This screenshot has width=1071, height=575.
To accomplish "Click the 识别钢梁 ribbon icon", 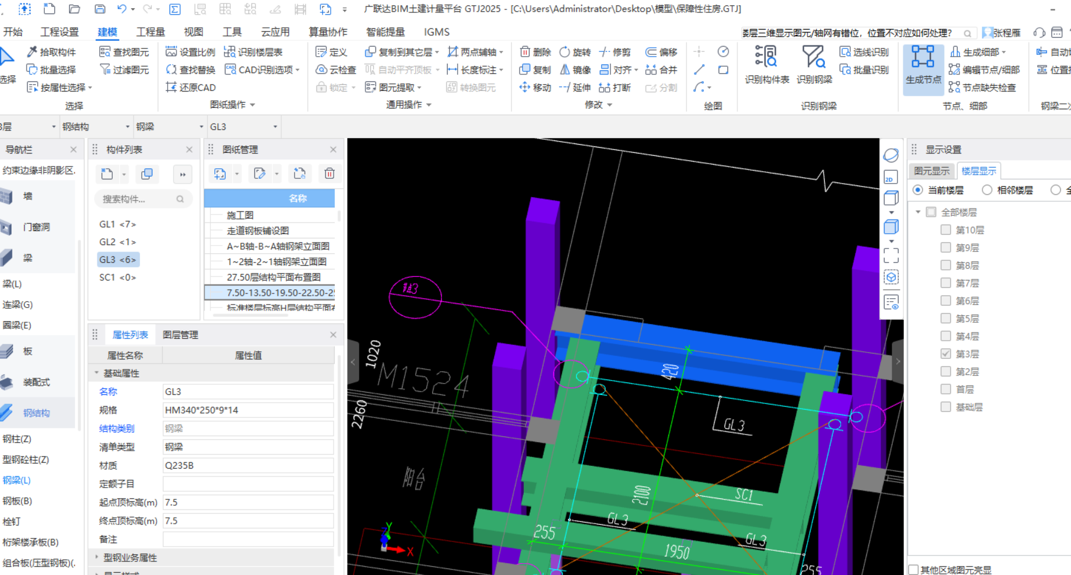I will (814, 58).
